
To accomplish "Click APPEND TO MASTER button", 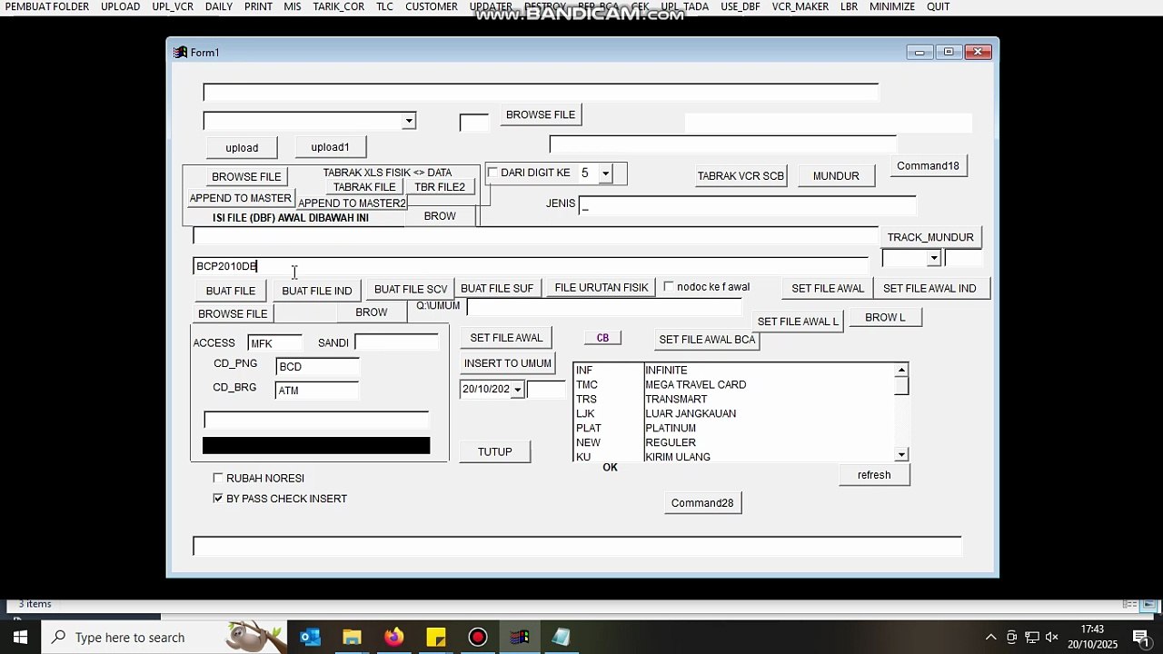I will (x=241, y=198).
